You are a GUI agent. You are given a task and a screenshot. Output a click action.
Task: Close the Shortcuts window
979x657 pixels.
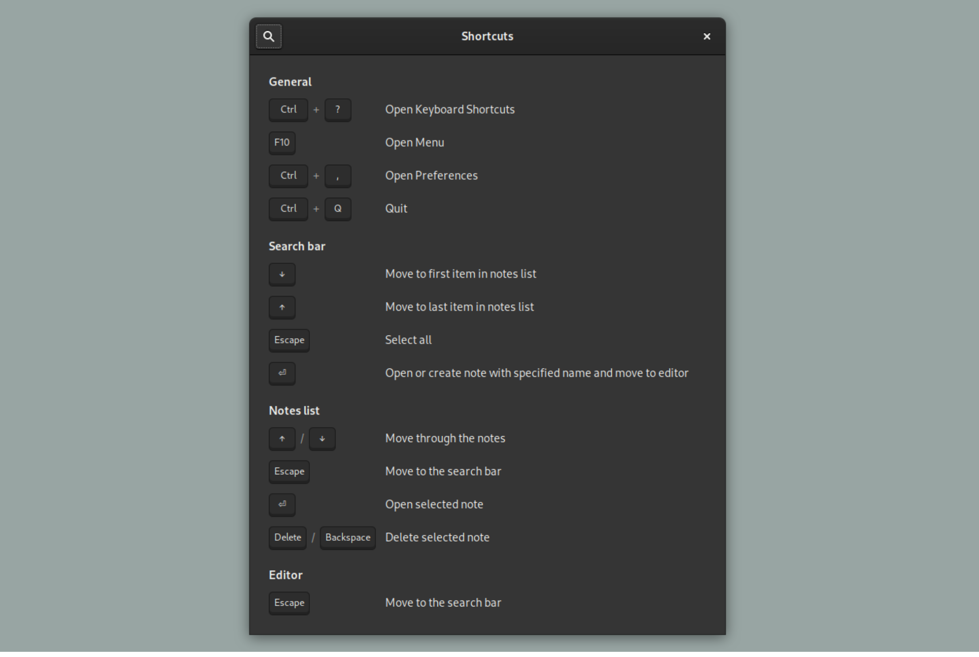coord(707,37)
